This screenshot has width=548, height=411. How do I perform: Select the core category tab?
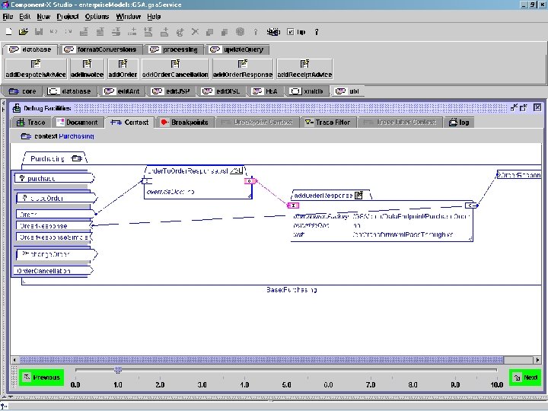[22, 91]
